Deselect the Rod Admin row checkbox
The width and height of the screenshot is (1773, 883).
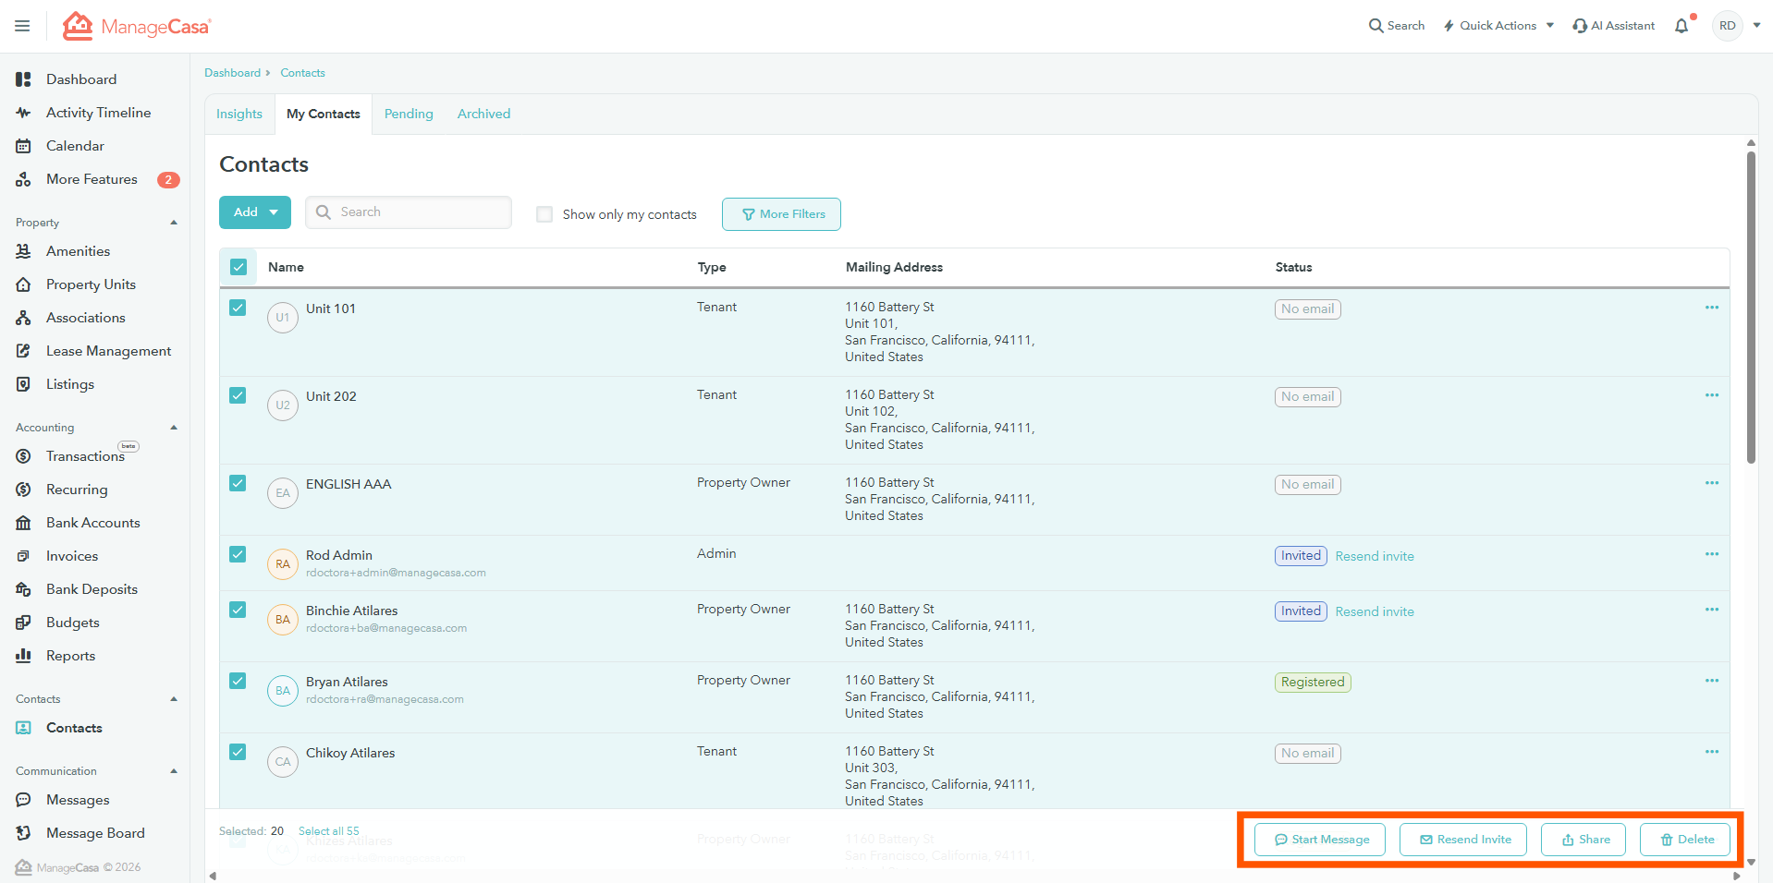238,554
